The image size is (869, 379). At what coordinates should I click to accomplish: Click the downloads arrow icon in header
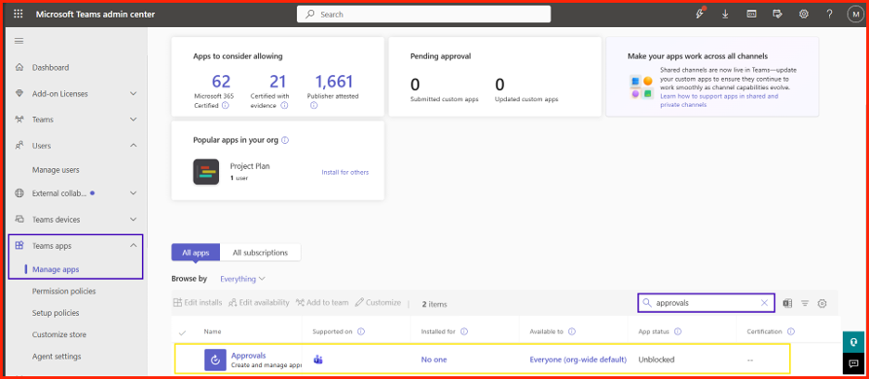point(725,15)
